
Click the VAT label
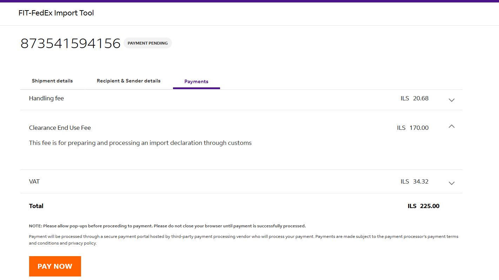tap(34, 181)
